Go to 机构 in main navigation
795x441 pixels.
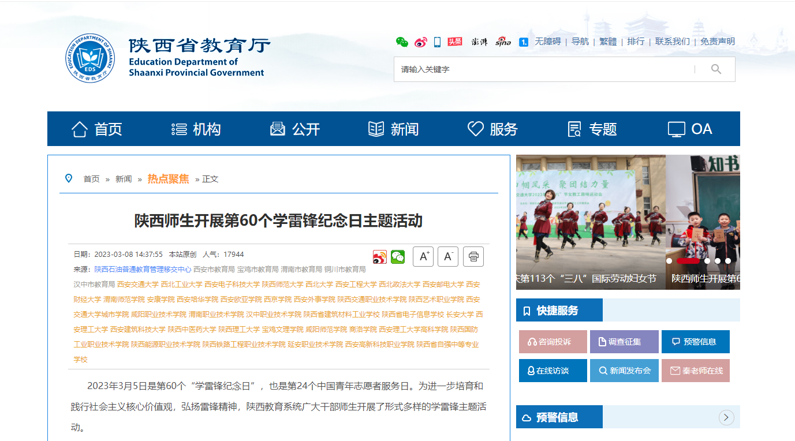click(x=196, y=129)
